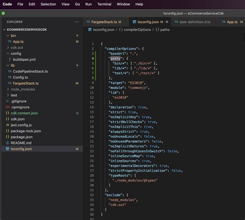Open the Explorer more actions ellipsis
The height and width of the screenshot is (220, 245).
pos(76,22)
